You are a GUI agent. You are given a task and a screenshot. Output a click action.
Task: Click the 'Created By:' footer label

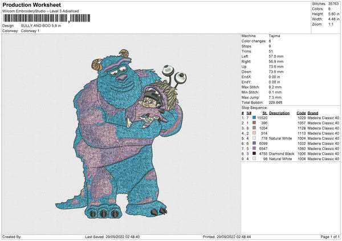pos(12,237)
